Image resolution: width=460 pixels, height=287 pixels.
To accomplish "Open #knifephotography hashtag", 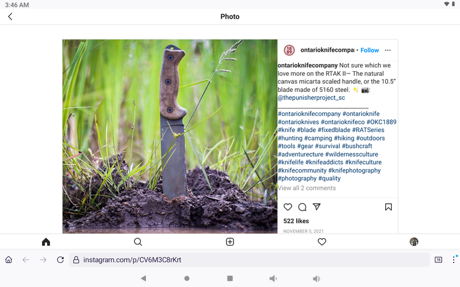I will pyautogui.click(x=354, y=170).
